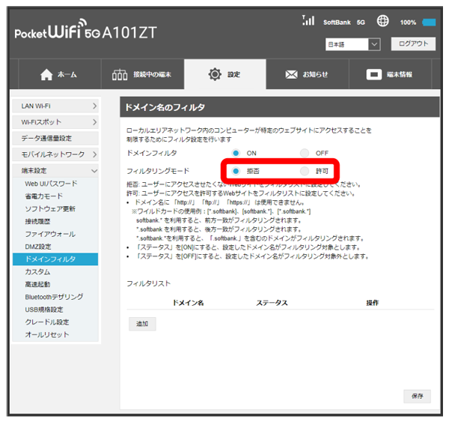
Task: Open ファイアウォール in the sidebar menu
Action: [x=49, y=235]
